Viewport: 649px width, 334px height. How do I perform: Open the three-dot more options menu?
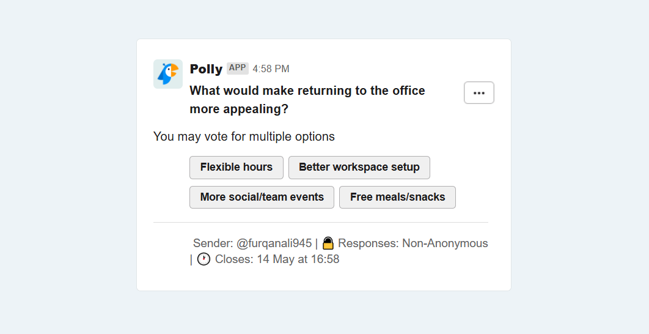point(479,93)
